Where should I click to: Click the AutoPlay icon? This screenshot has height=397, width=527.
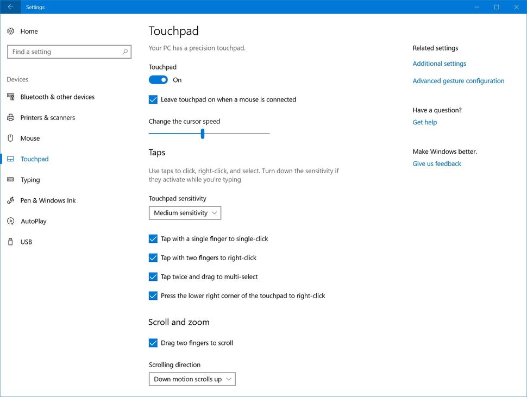click(10, 221)
